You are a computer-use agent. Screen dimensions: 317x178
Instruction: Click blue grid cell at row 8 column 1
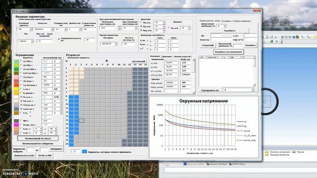(x=71, y=97)
